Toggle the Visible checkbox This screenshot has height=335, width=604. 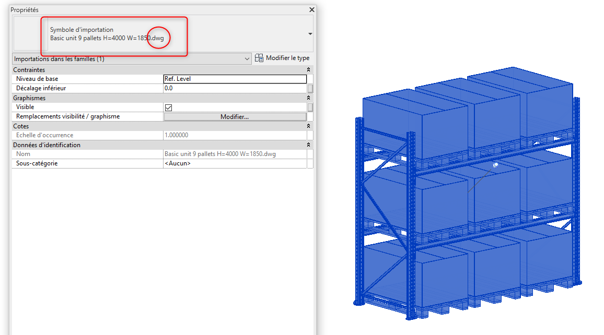coord(169,107)
